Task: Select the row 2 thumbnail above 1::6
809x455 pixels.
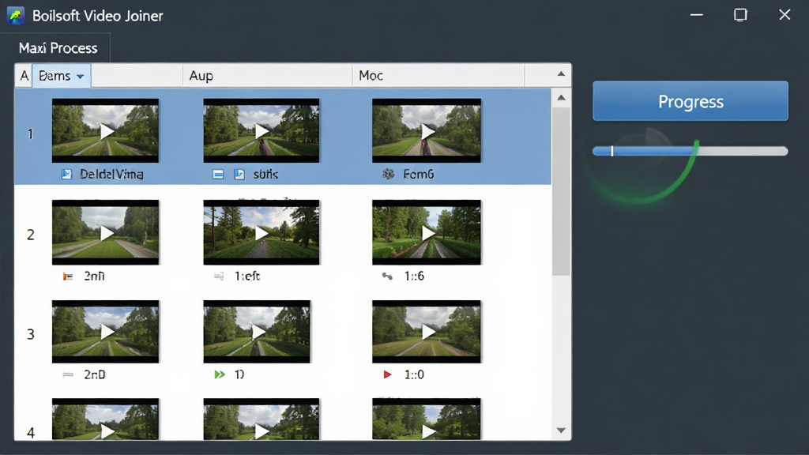Action: coord(427,232)
